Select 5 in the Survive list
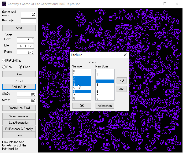Image resolution: width=183 pixels, height=153 pixels. (82, 88)
